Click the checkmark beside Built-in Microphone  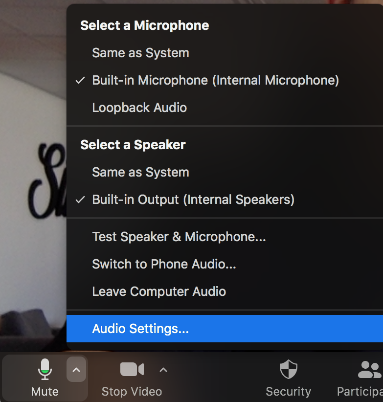[80, 81]
